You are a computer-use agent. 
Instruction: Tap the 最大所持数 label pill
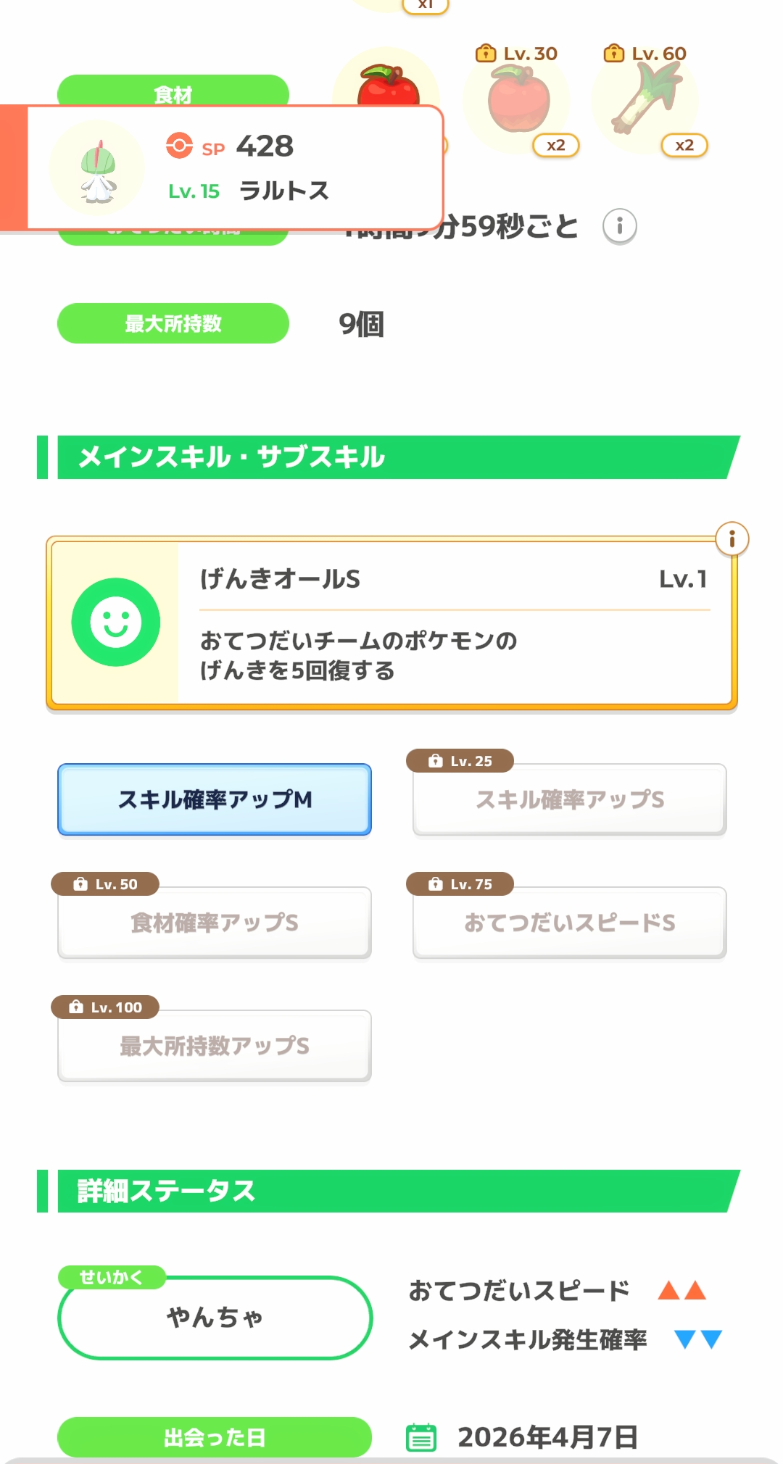[173, 323]
